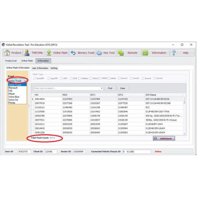Click the Clear button

coord(123,88)
